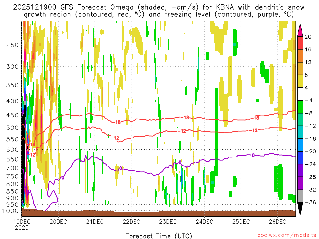Select the black downward arrow below colorbar
319x239 pixels.
(x=300, y=209)
